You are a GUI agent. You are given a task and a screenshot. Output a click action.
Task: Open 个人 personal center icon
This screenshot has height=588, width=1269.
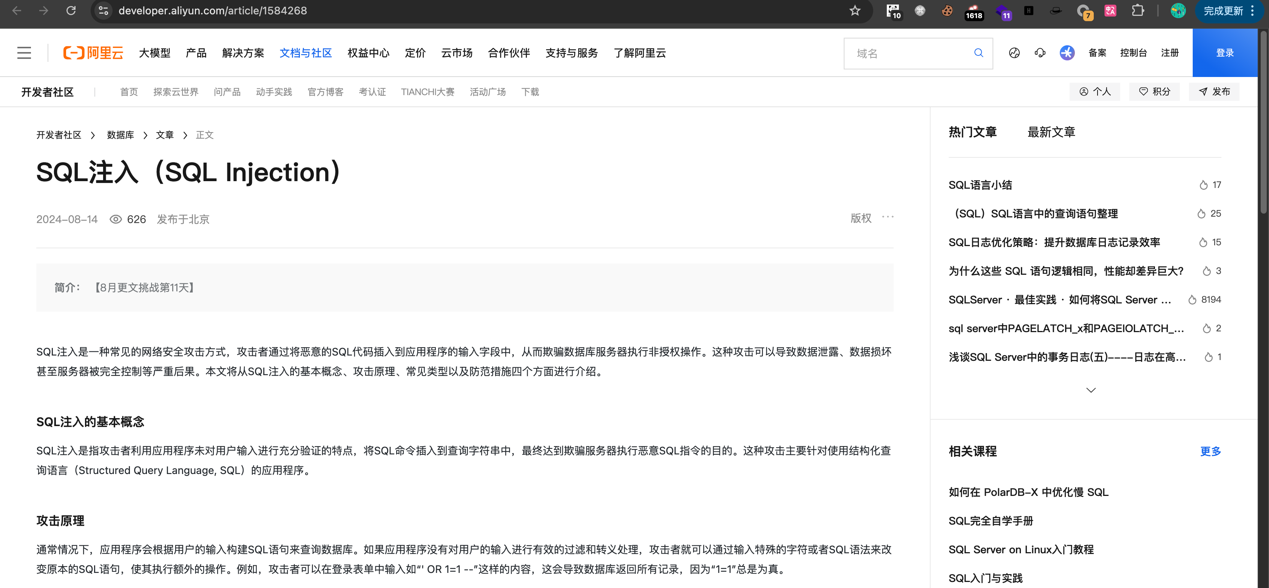point(1084,92)
